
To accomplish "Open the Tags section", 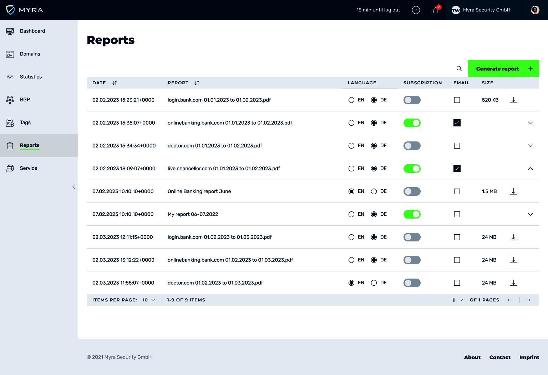I will (25, 122).
